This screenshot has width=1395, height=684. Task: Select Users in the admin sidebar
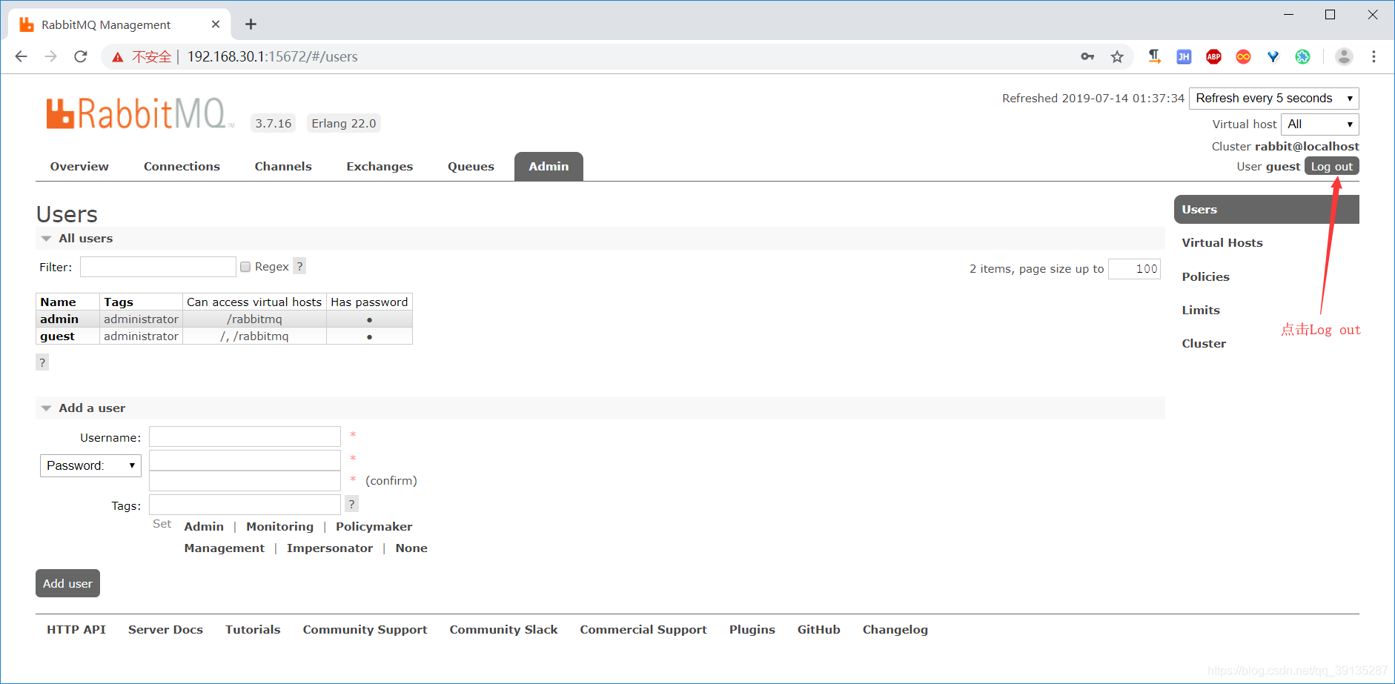click(x=1266, y=210)
